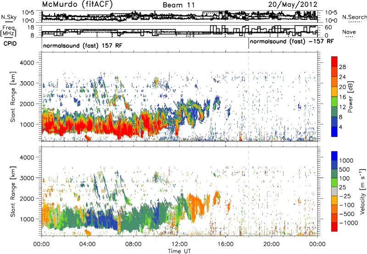Click 'normalsound (fast) 157 RF' text
The image size is (367, 254).
coord(83,45)
